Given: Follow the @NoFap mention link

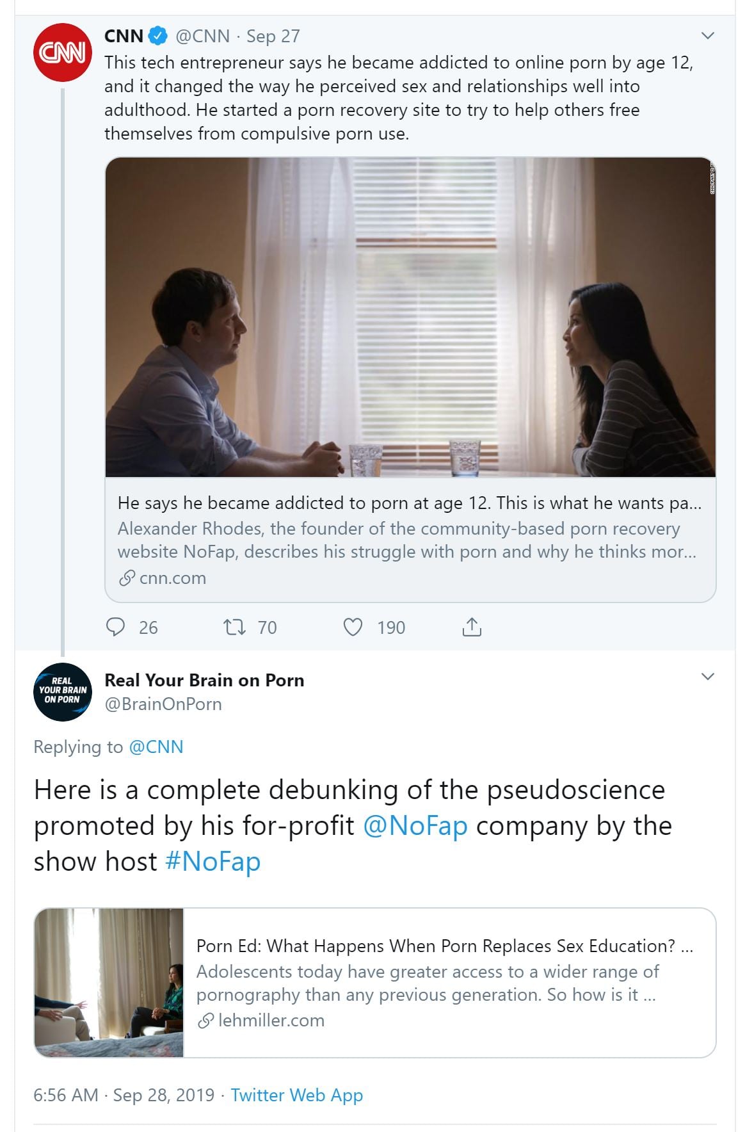Looking at the screenshot, I should point(415,826).
